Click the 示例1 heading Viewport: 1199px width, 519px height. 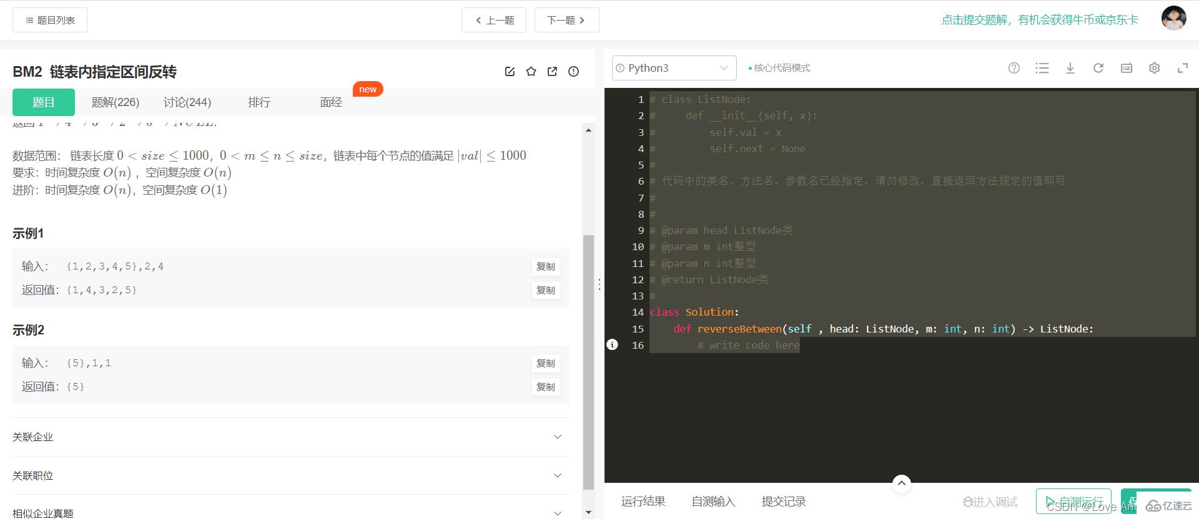28,233
